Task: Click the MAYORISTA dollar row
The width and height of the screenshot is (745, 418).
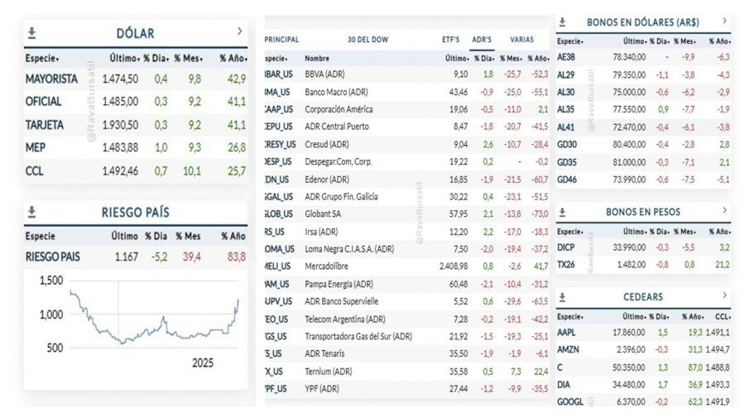Action: click(51, 79)
